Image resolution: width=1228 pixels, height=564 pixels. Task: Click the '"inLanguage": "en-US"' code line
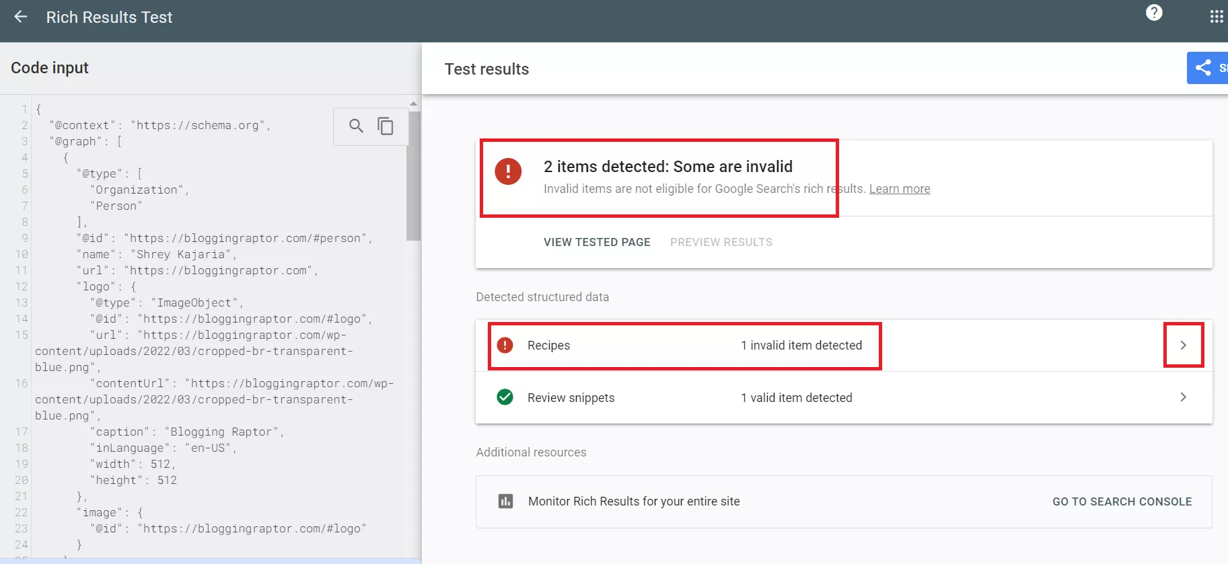click(163, 448)
